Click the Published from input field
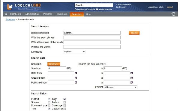Viewport: 180px width, 111px height. tap(61, 83)
